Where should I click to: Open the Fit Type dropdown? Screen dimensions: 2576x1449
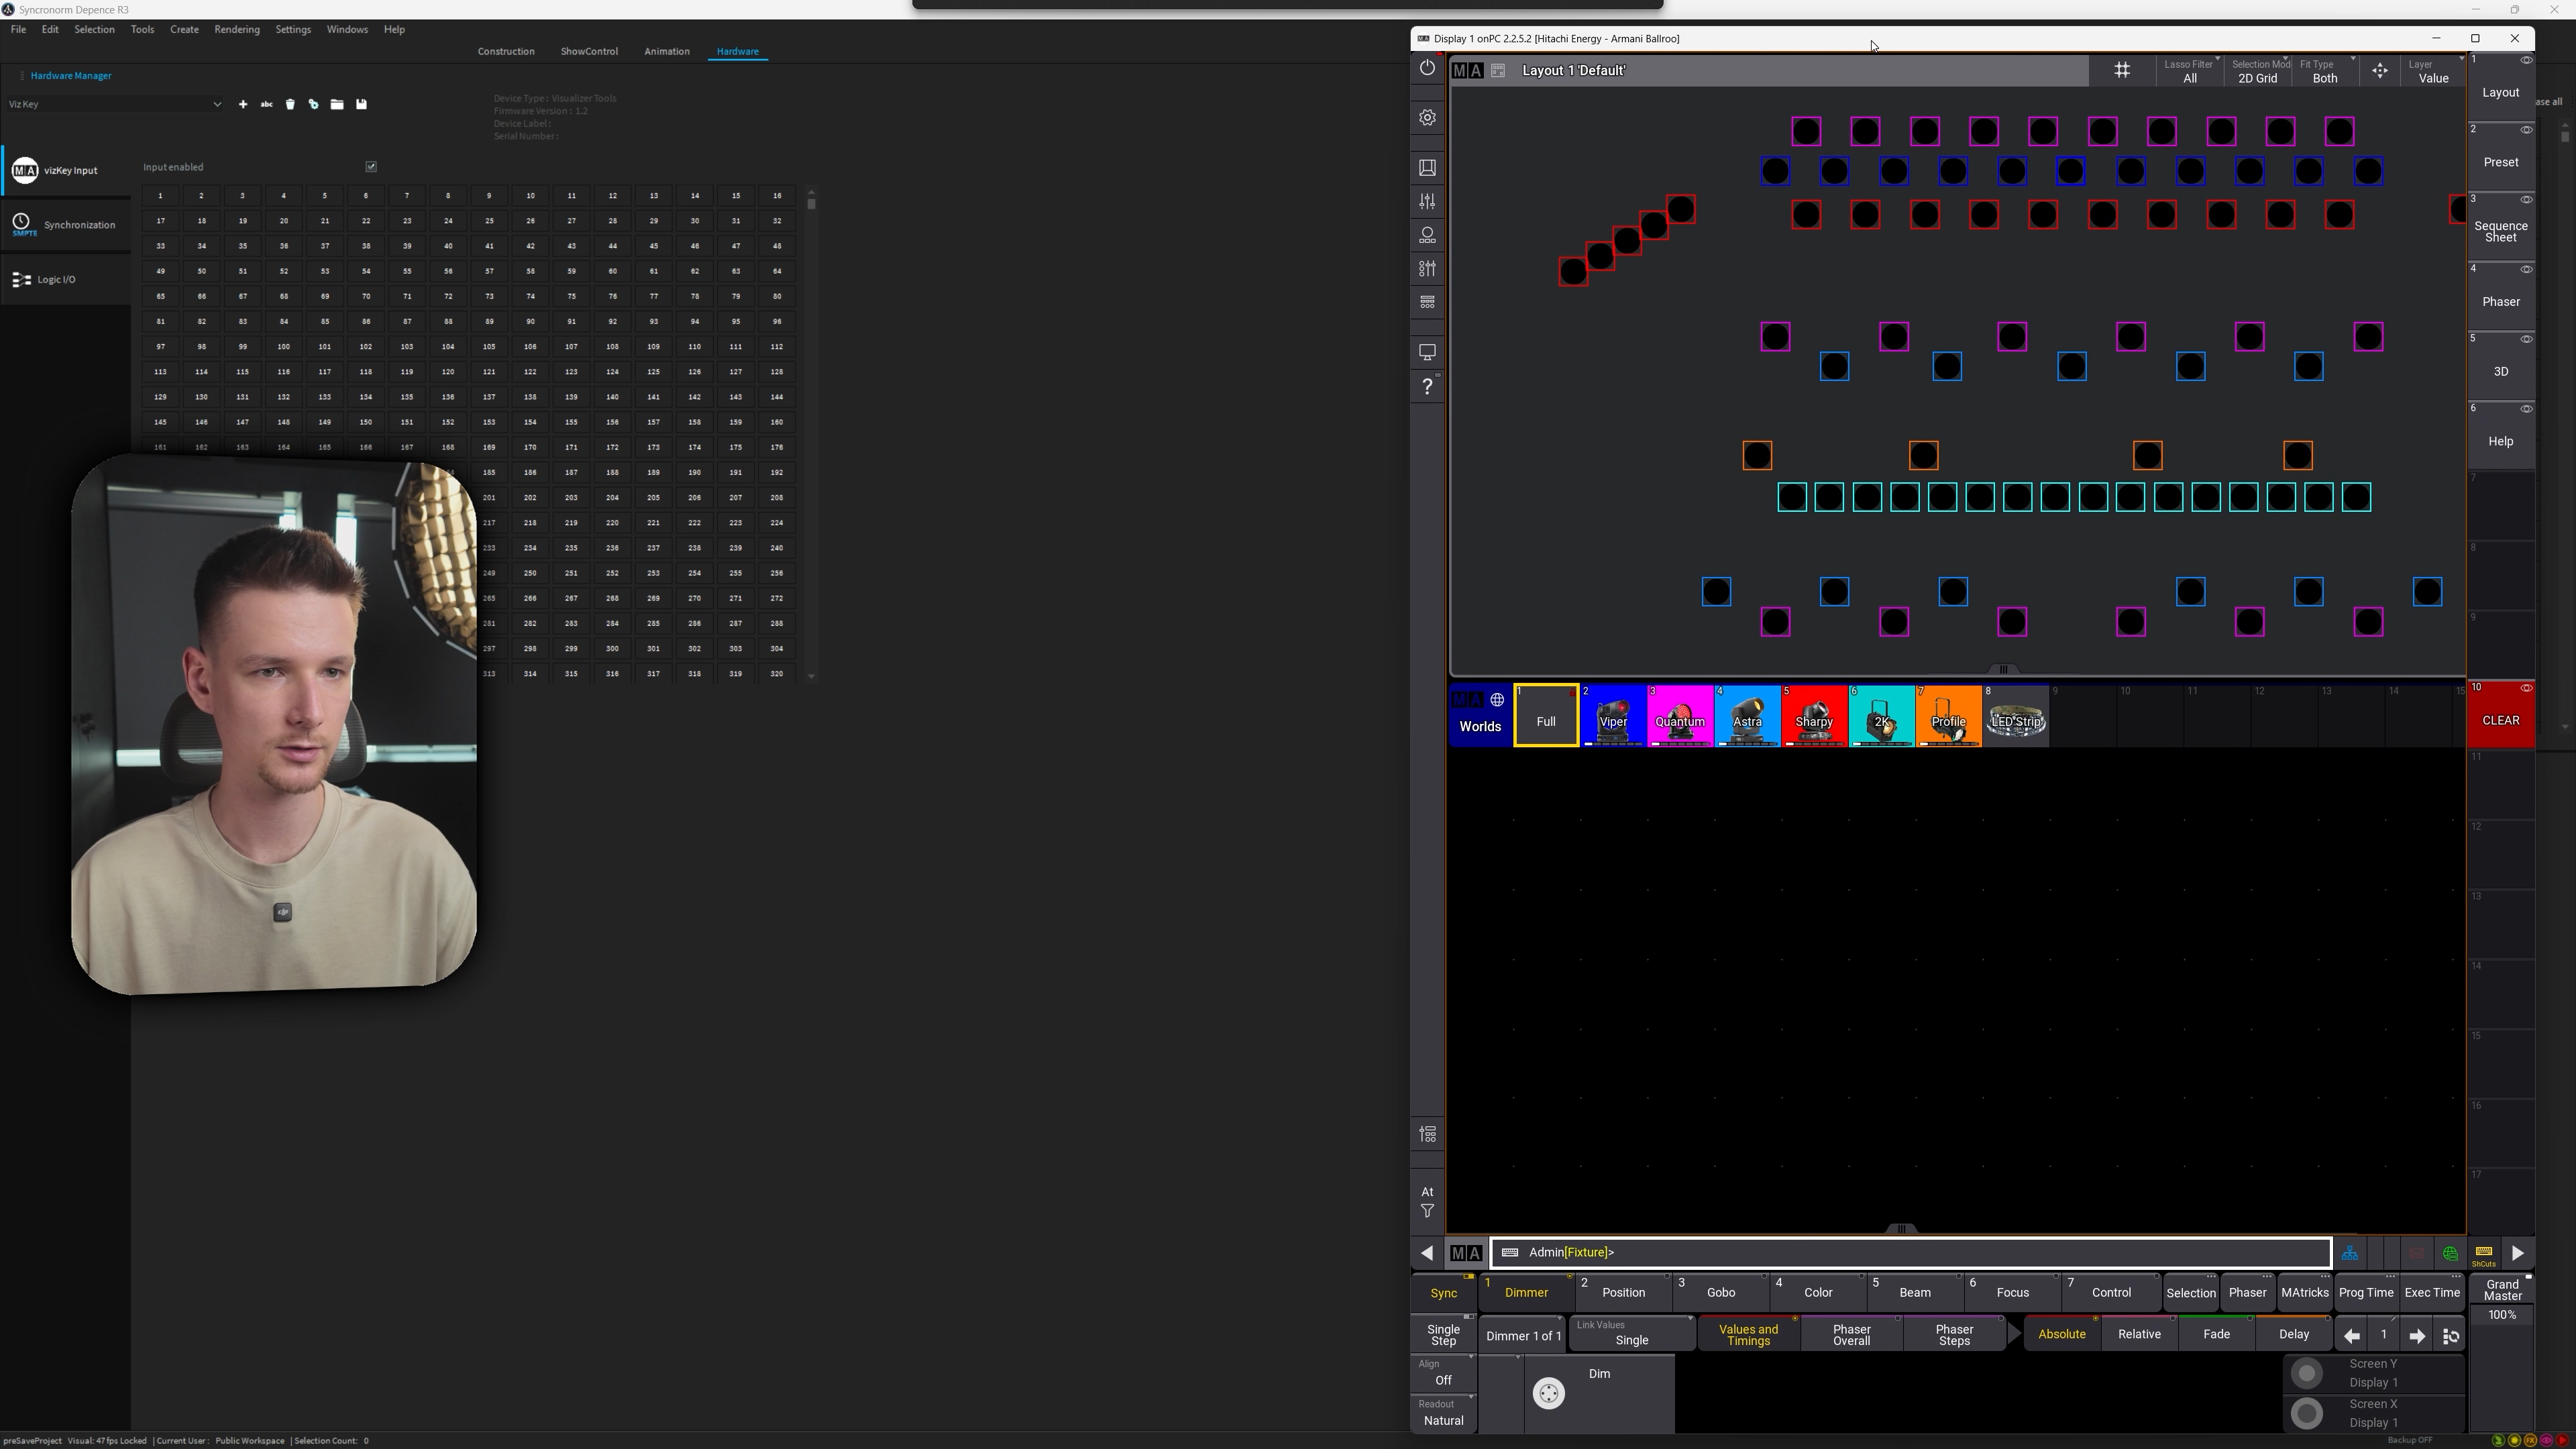coord(2325,71)
